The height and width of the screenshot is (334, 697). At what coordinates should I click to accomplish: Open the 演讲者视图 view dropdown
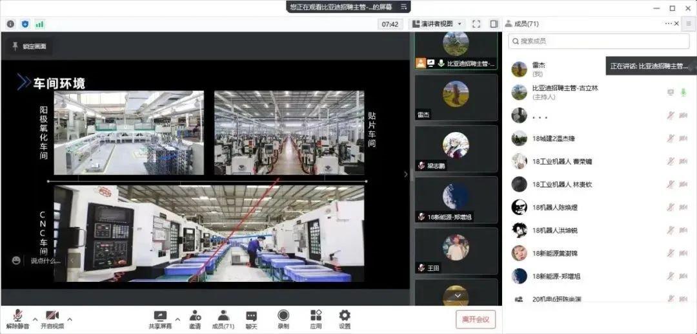click(x=436, y=24)
